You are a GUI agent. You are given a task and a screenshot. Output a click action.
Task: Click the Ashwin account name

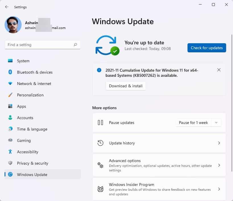click(32, 23)
